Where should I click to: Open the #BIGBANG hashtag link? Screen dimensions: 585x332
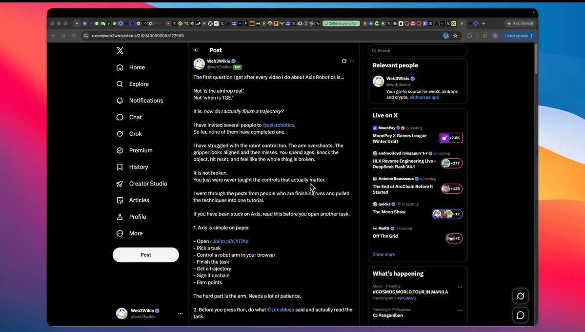tap(406, 298)
